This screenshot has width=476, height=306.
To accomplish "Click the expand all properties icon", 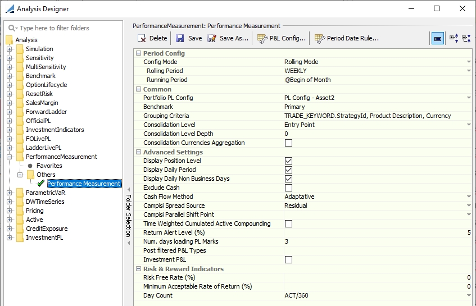I will [x=454, y=38].
